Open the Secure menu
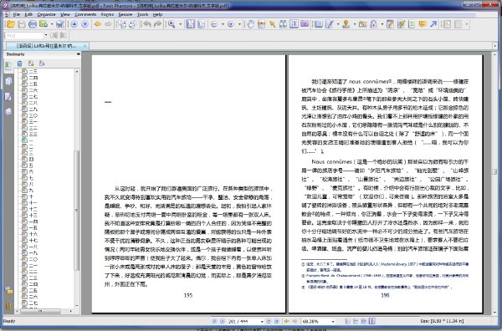This screenshot has width=502, height=331. coord(125,14)
